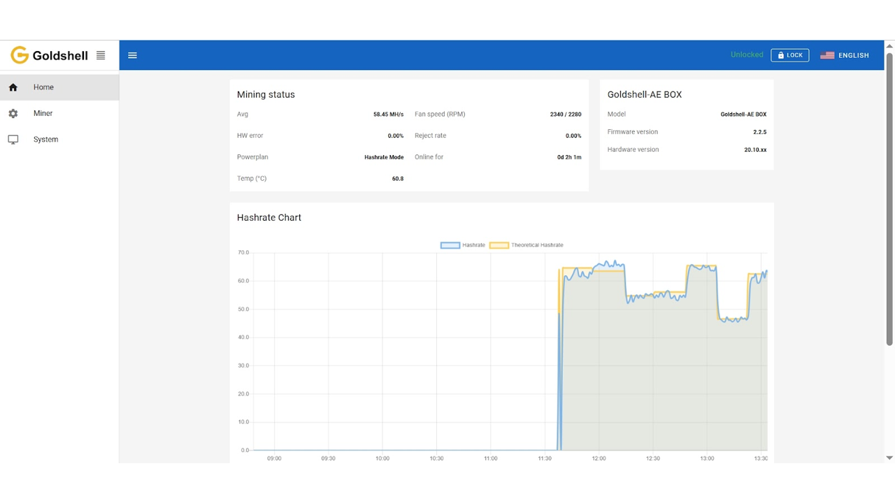Collapse sidebar via list icon beside Goldshell

(101, 55)
